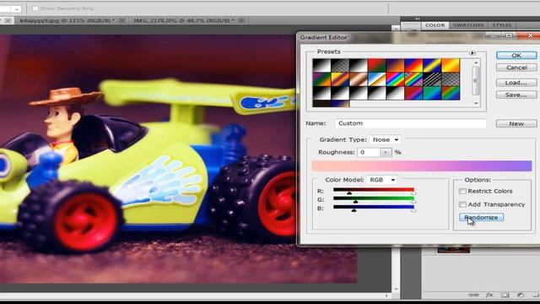Select the dark brown-black preset in bottom row
This screenshot has width=540, height=304.
point(321,103)
